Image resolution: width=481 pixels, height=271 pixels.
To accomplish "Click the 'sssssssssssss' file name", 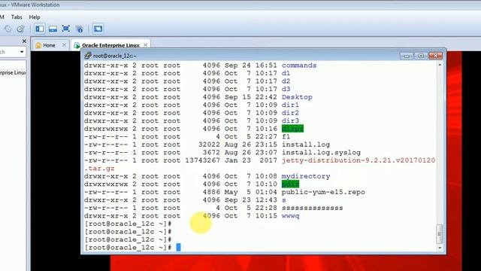I will pos(313,208).
